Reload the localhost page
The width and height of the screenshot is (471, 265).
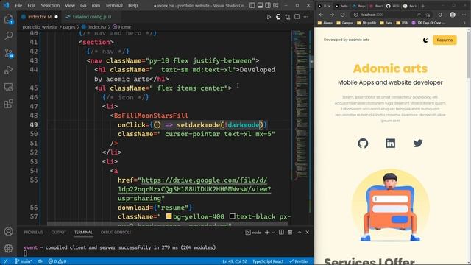click(343, 15)
